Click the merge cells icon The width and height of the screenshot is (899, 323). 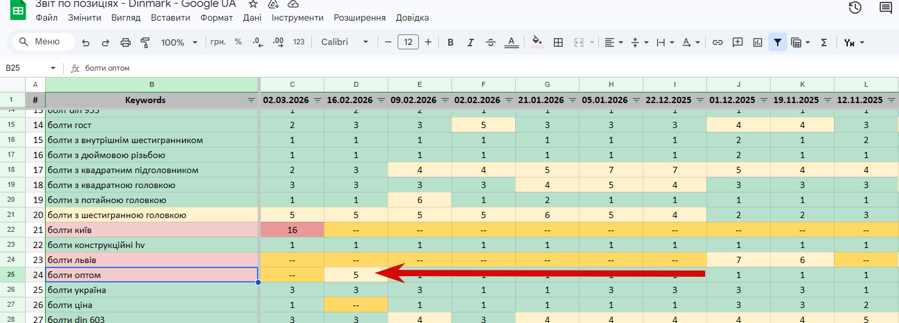click(x=578, y=42)
